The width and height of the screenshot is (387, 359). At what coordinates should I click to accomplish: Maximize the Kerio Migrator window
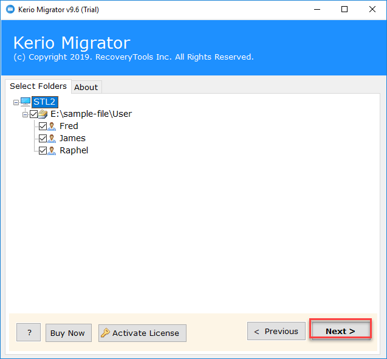(x=344, y=9)
